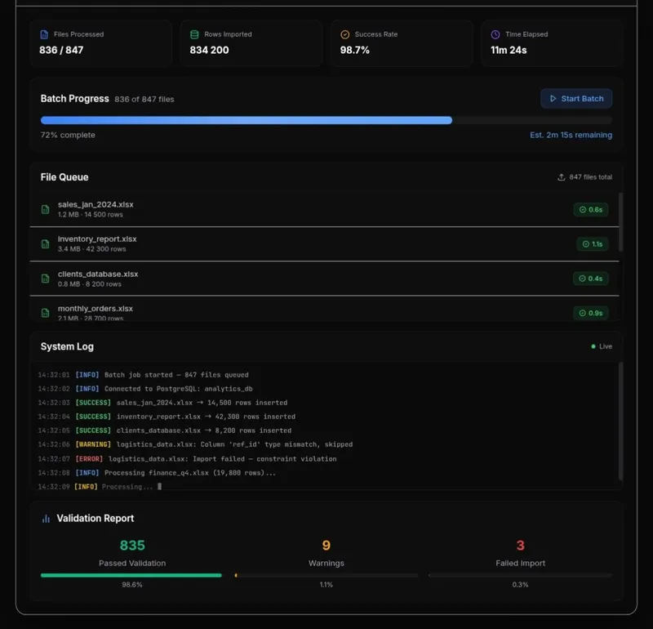Click the 835 Passed Validation count

132,545
